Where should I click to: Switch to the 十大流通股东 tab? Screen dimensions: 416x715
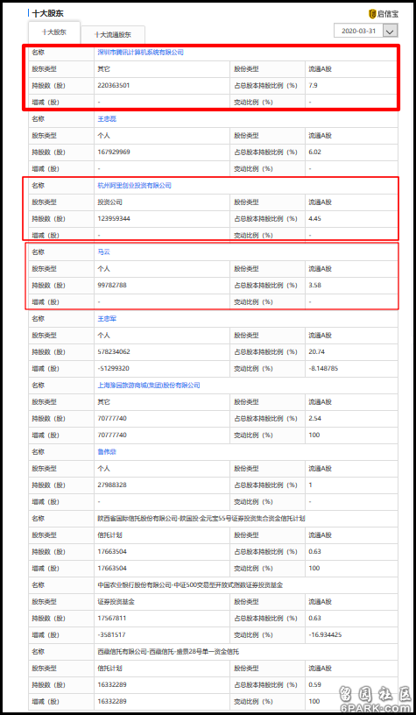tap(113, 35)
